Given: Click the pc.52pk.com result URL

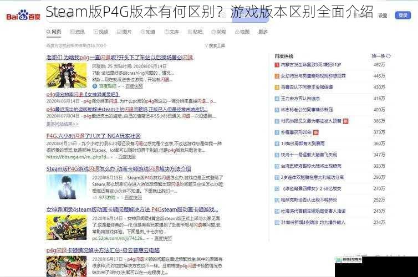Looking at the screenshot, I should pos(119,238).
